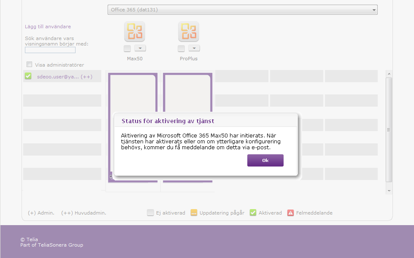This screenshot has width=414, height=258.
Task: Click the Ok button in the dialog
Action: (265, 160)
